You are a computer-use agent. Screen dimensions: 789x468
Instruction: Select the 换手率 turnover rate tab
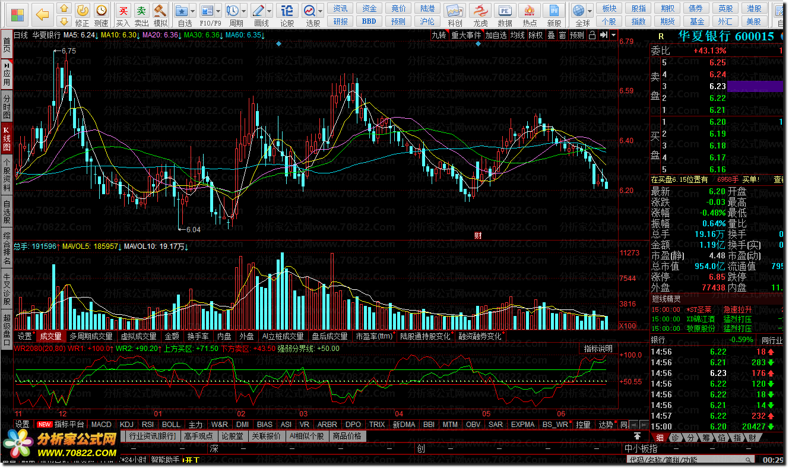tap(198, 336)
